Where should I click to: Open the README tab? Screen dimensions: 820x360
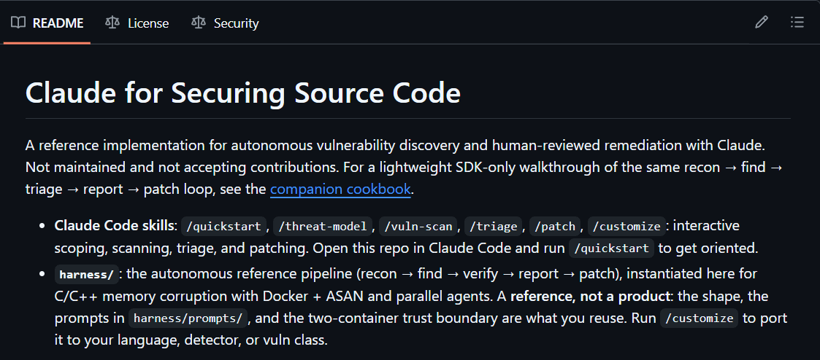click(47, 23)
